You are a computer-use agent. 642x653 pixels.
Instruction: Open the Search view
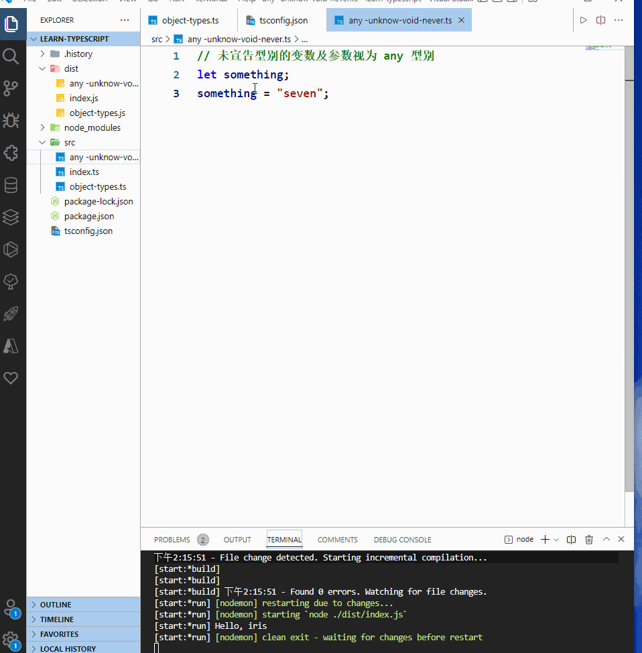pos(11,56)
